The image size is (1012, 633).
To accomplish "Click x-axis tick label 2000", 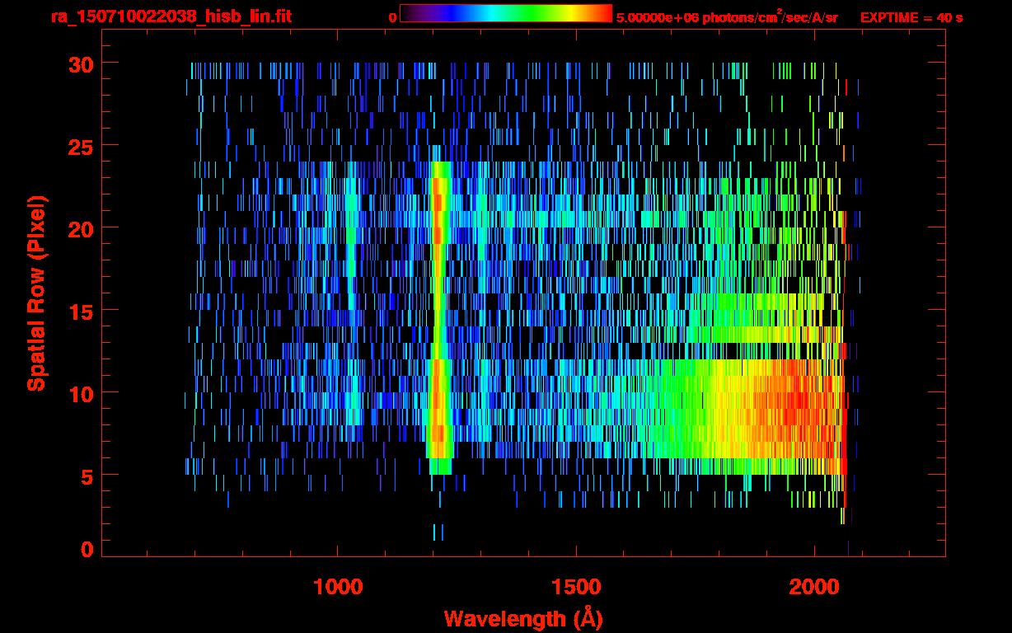I will click(x=814, y=588).
